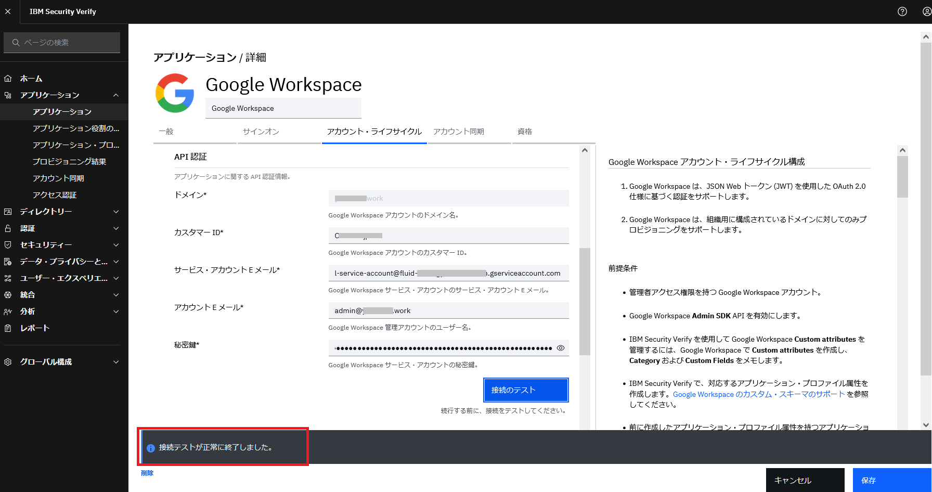
Task: Click the ページの検索 search field
Action: [x=62, y=43]
